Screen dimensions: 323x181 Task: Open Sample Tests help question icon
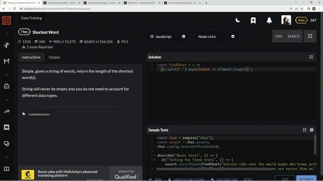(311, 130)
